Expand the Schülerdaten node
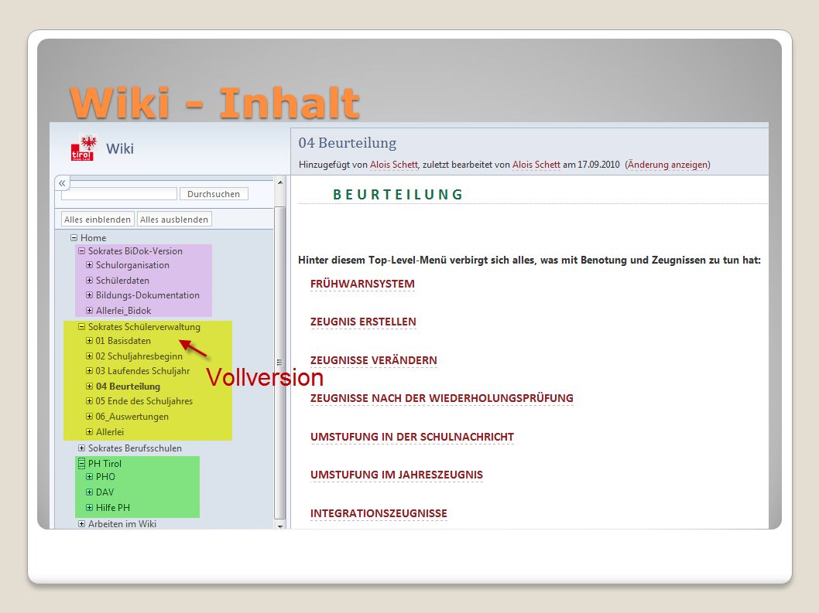The width and height of the screenshot is (819, 613). [89, 280]
